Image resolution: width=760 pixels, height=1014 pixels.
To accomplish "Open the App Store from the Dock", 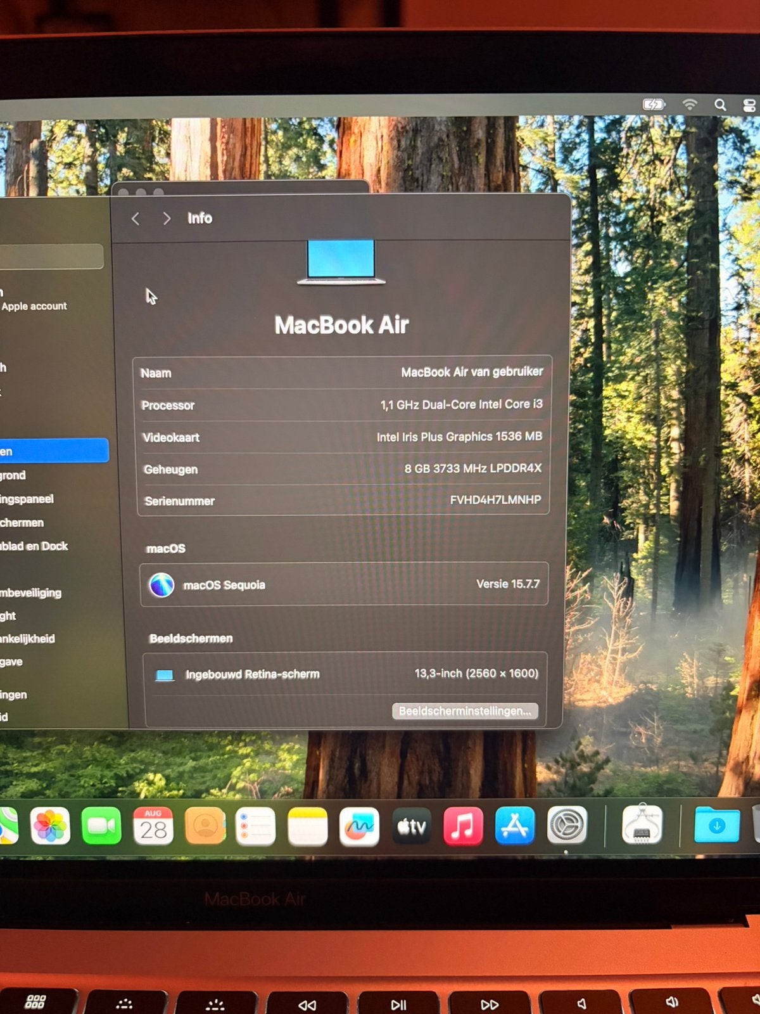I will [515, 826].
